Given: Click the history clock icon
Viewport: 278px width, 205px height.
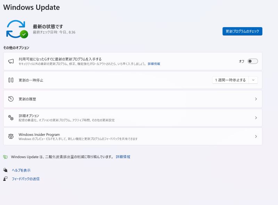Looking at the screenshot, I should pos(11,99).
